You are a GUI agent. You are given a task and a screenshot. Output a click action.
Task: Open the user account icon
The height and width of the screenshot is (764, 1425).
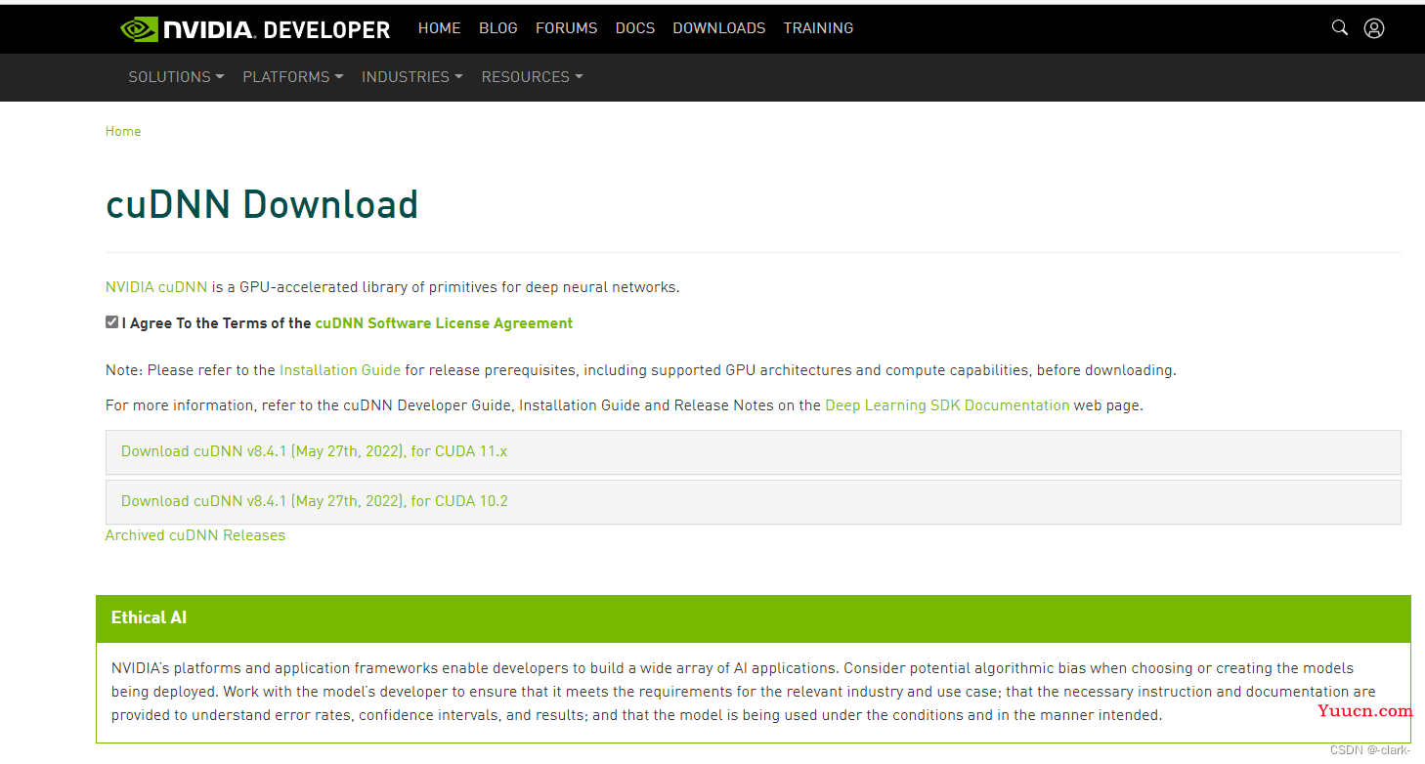click(1374, 28)
